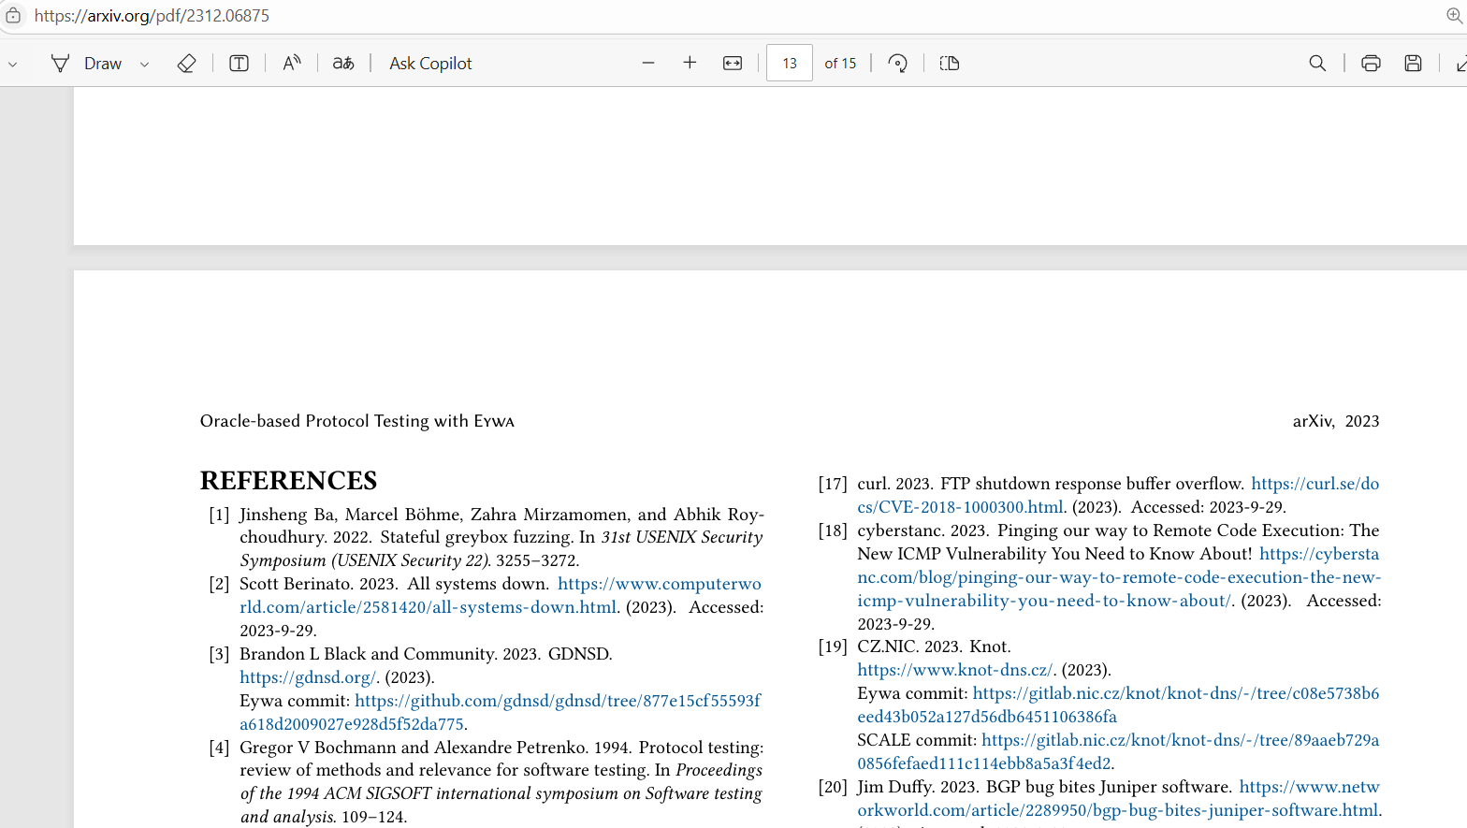Click the REFERENCES heading
This screenshot has height=828, width=1467.
[x=288, y=480]
